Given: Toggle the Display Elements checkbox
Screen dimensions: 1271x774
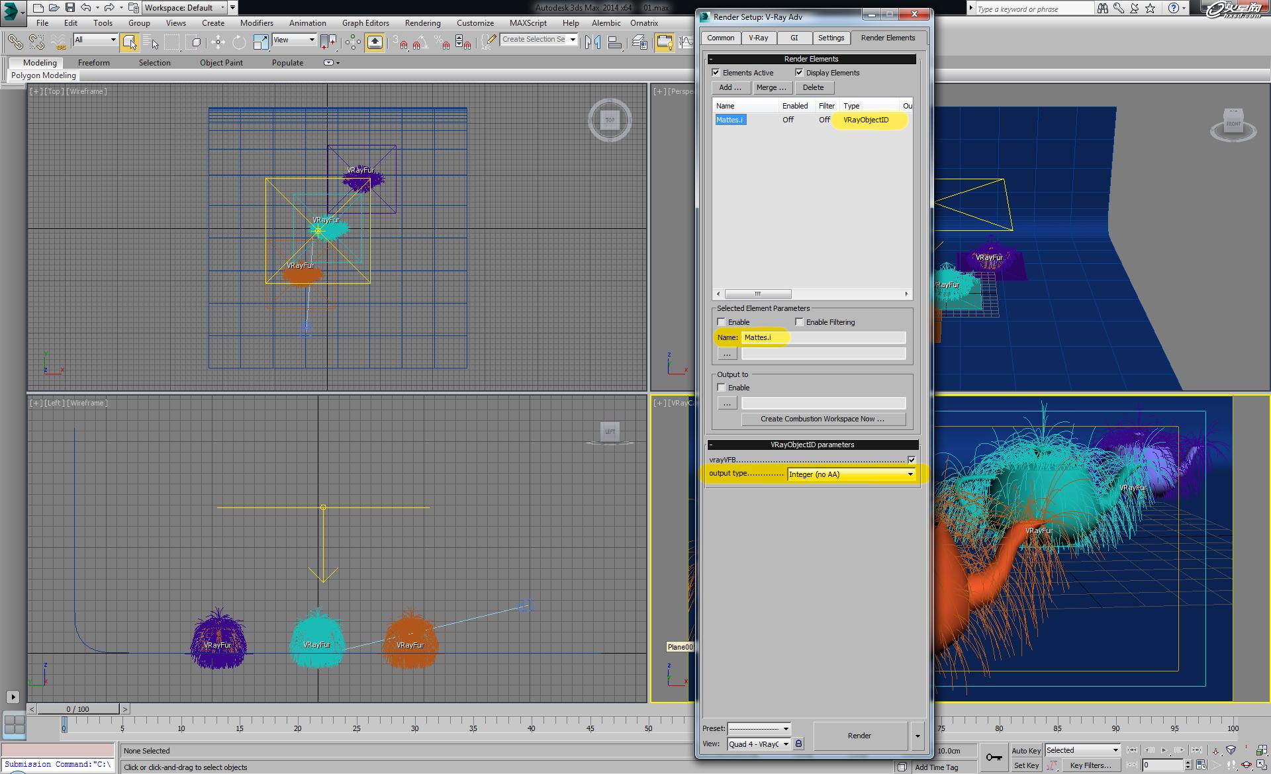Looking at the screenshot, I should coord(799,73).
